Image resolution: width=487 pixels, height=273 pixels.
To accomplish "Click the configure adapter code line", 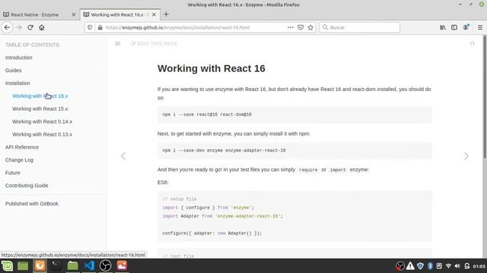I will coord(212,234).
